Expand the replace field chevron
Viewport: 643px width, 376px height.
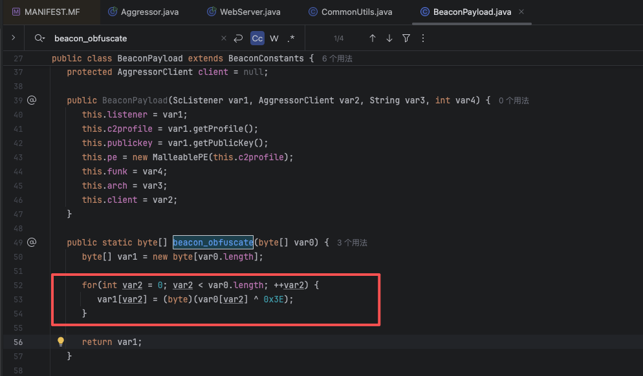point(13,38)
